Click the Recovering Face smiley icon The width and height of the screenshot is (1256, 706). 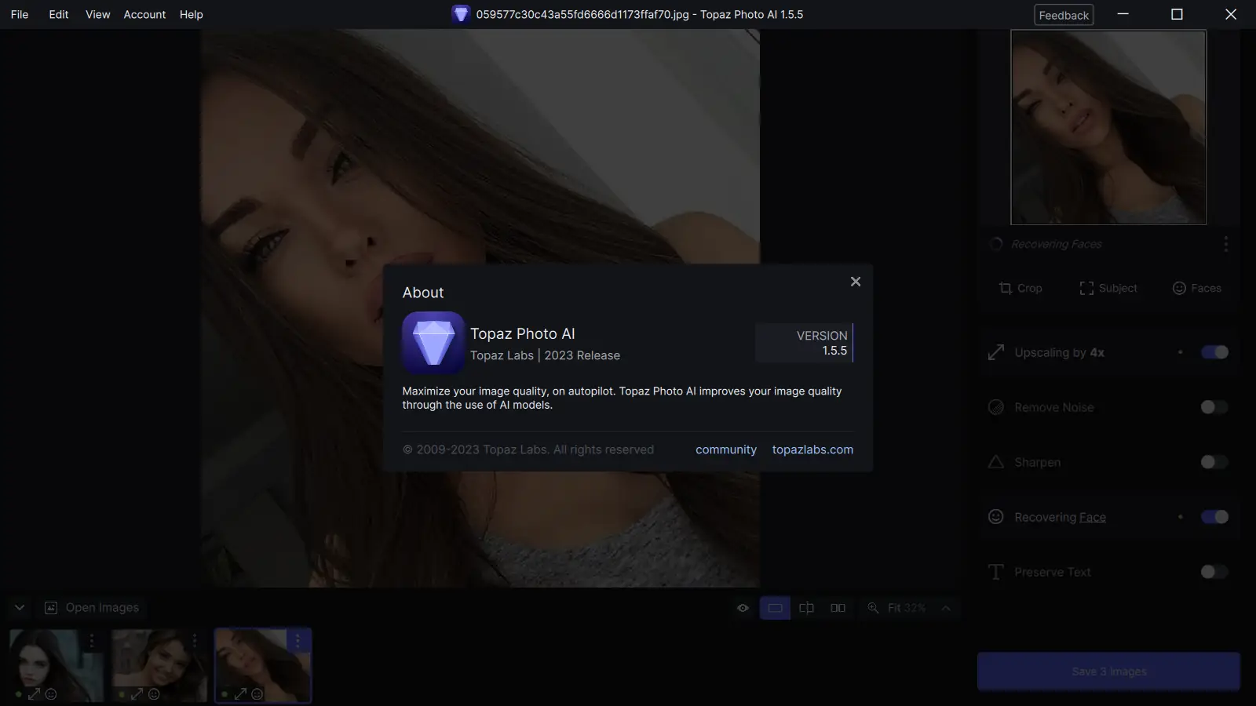tap(996, 517)
